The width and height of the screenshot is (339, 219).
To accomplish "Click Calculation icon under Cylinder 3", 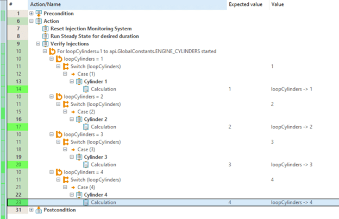I will (86, 164).
